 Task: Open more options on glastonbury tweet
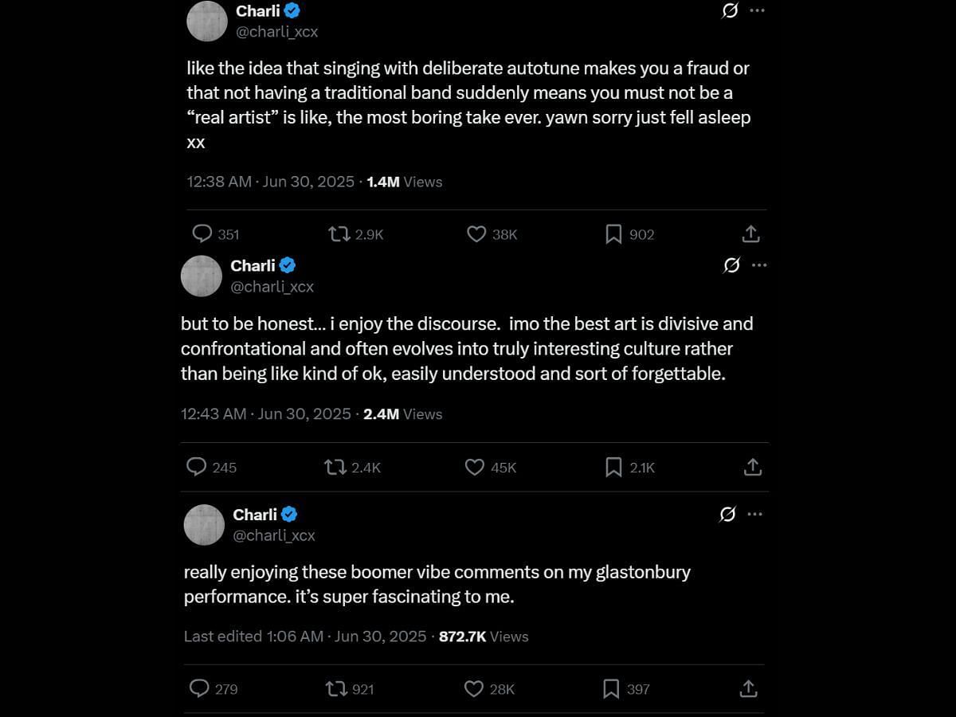coord(755,514)
